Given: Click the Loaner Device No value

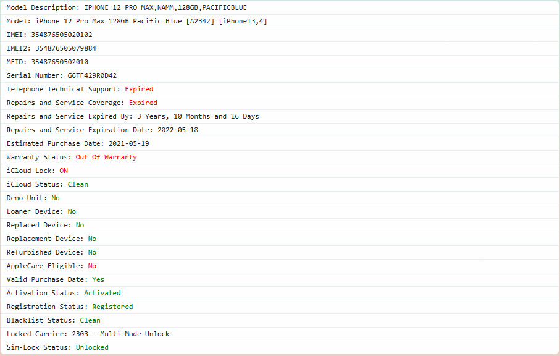Looking at the screenshot, I should click(x=72, y=211).
